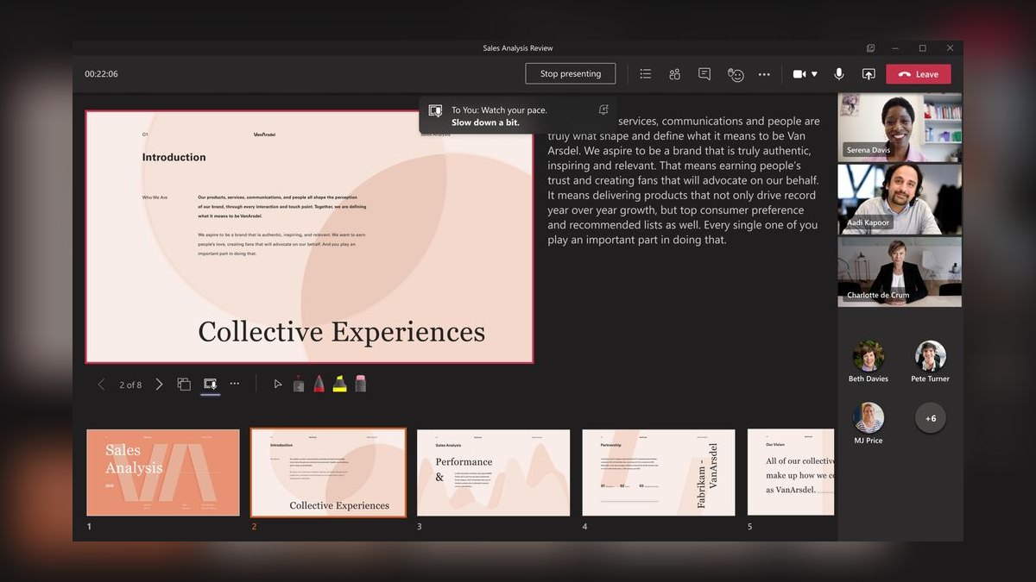Open the meeting chat
Viewport: 1036px width, 582px height.
(704, 74)
